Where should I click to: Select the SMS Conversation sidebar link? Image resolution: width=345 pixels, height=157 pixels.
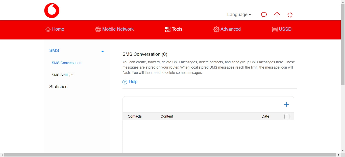(66, 63)
